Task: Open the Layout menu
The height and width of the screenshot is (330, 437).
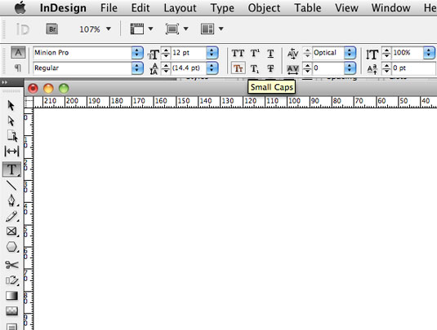Action: tap(180, 8)
